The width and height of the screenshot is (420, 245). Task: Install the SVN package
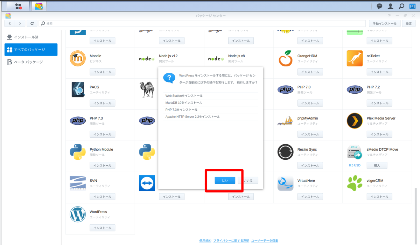[103, 197]
